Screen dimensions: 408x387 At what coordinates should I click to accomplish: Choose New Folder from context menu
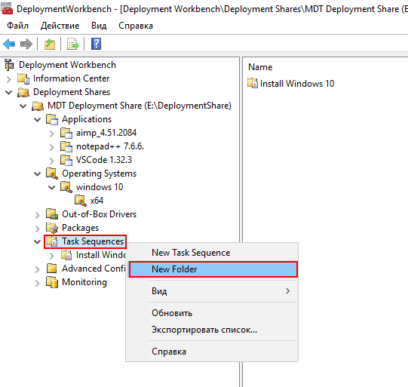pyautogui.click(x=213, y=269)
